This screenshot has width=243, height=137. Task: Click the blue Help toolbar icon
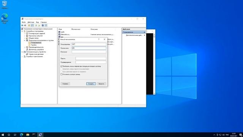point(43,25)
